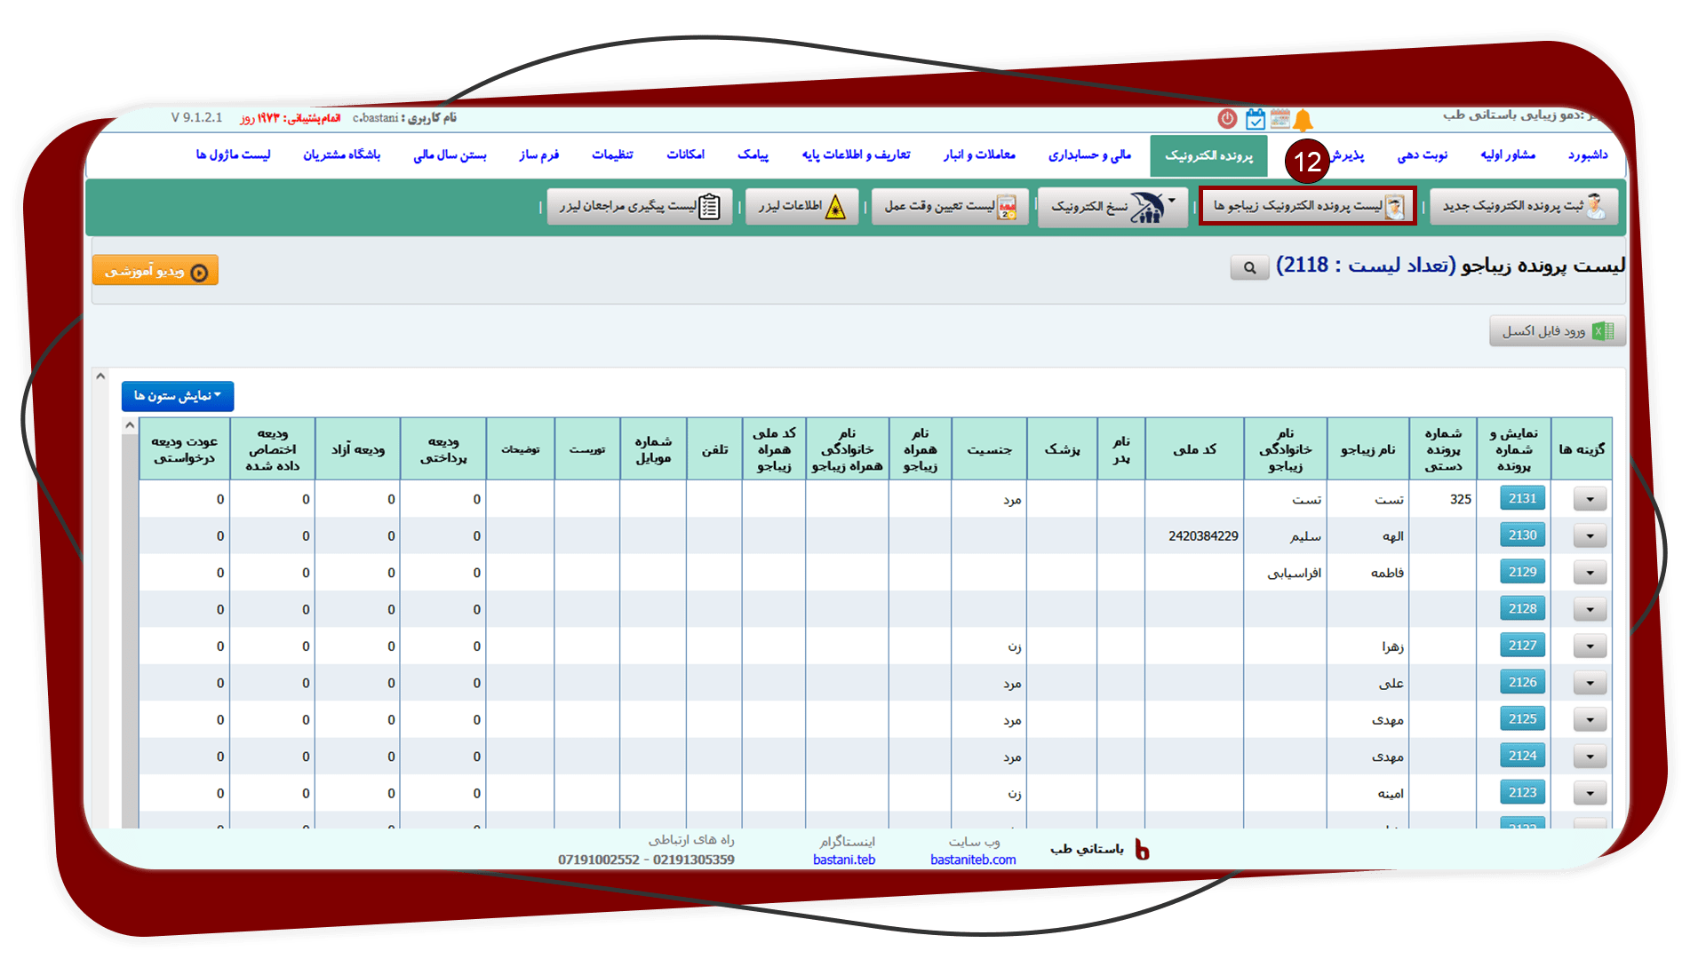Click the جنسیت column header
Screen dimensions: 1706x959
(989, 449)
